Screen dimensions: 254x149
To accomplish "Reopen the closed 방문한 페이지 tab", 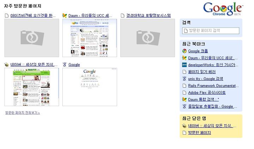I will coord(200,133).
